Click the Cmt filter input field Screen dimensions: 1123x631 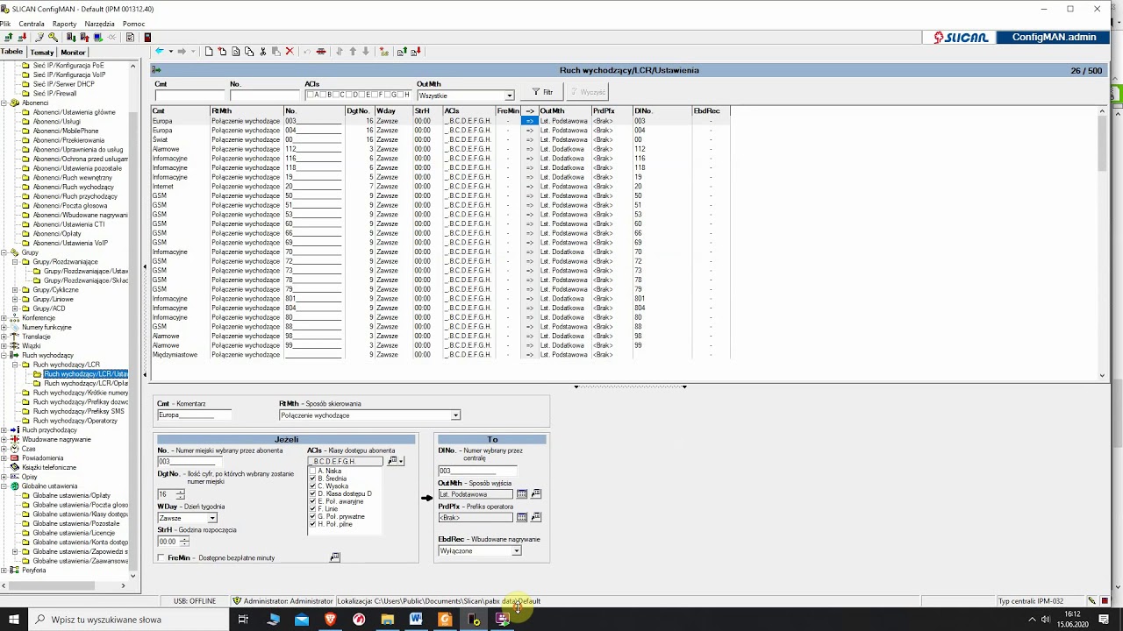pos(190,96)
